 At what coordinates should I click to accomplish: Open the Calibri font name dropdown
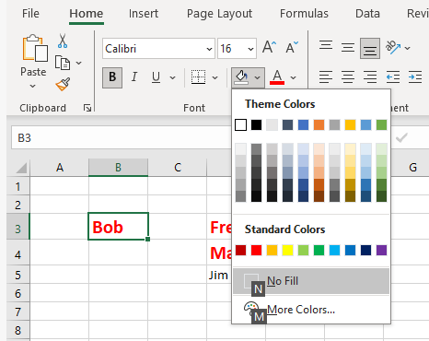(x=209, y=49)
